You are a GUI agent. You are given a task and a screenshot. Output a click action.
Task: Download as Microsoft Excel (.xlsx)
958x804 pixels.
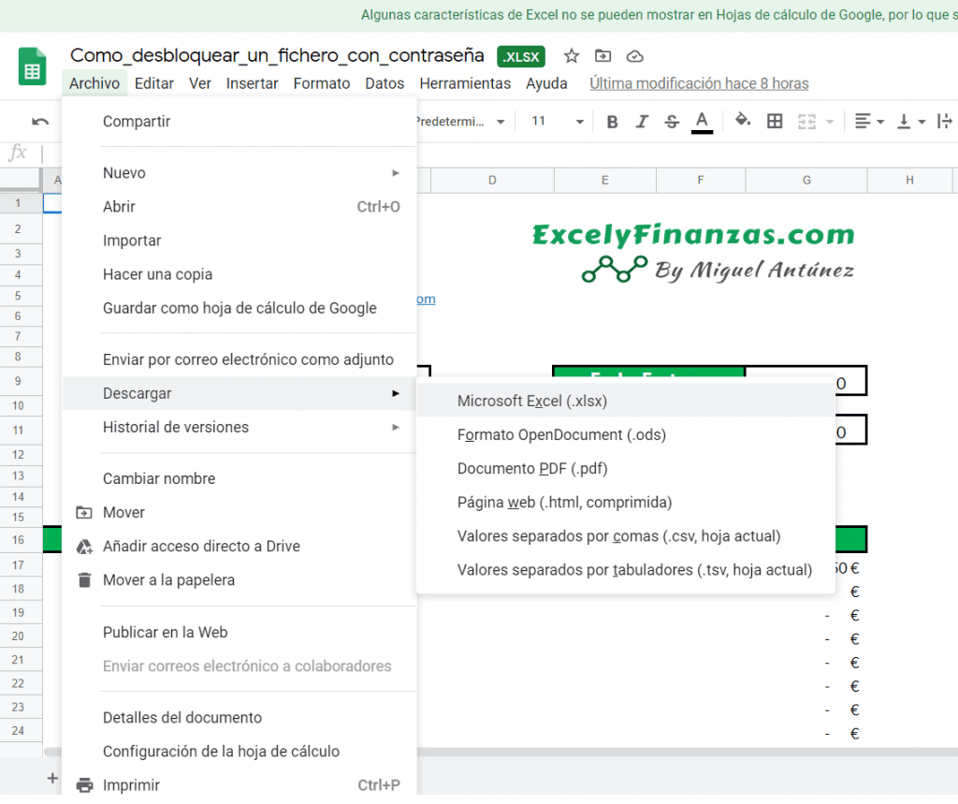tap(626, 402)
